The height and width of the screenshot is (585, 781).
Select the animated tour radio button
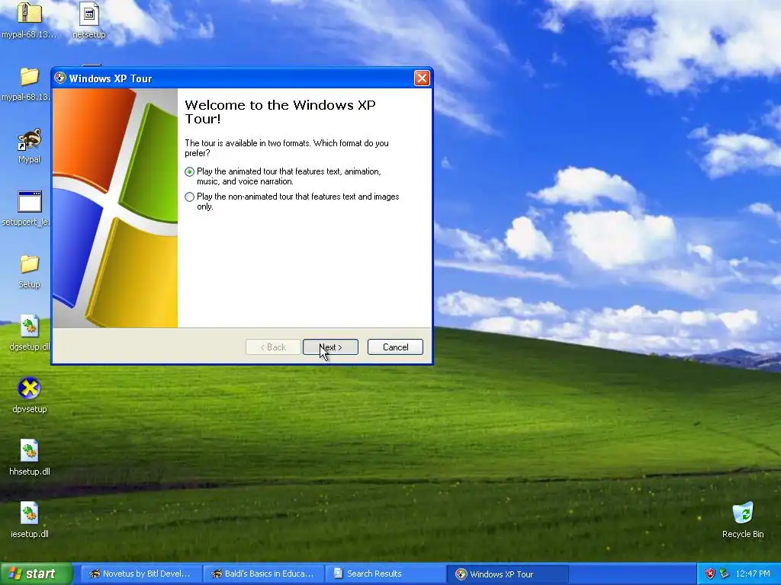[189, 171]
